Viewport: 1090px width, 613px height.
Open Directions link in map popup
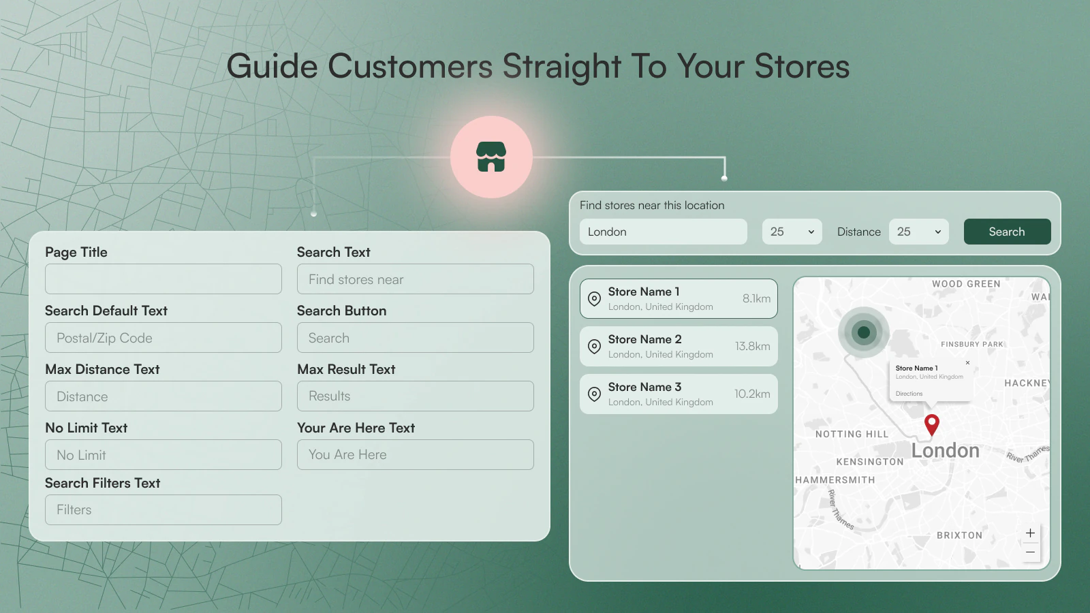(909, 394)
